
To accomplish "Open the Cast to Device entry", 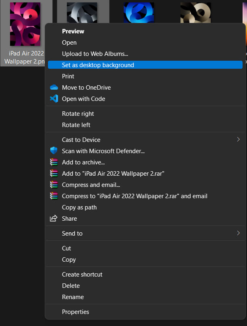I will click(x=145, y=140).
